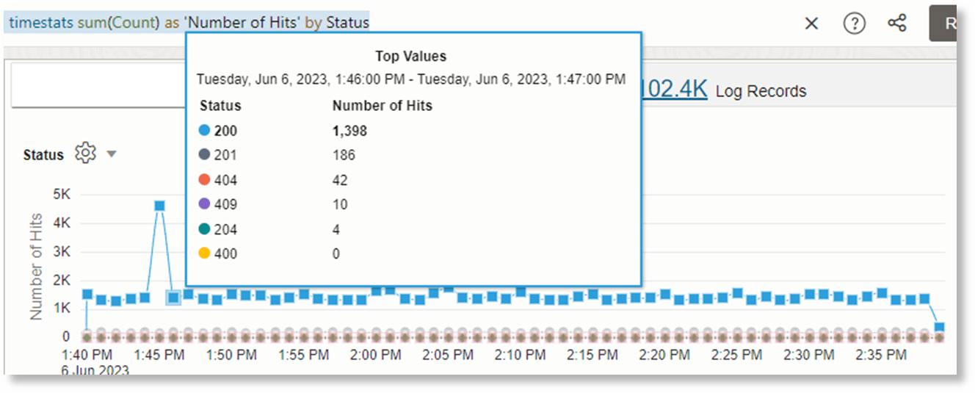This screenshot has height=393, width=975.
Task: Click the purple 409 status swatch
Action: (x=205, y=205)
